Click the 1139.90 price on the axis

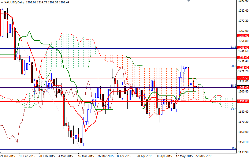[x=243, y=152]
